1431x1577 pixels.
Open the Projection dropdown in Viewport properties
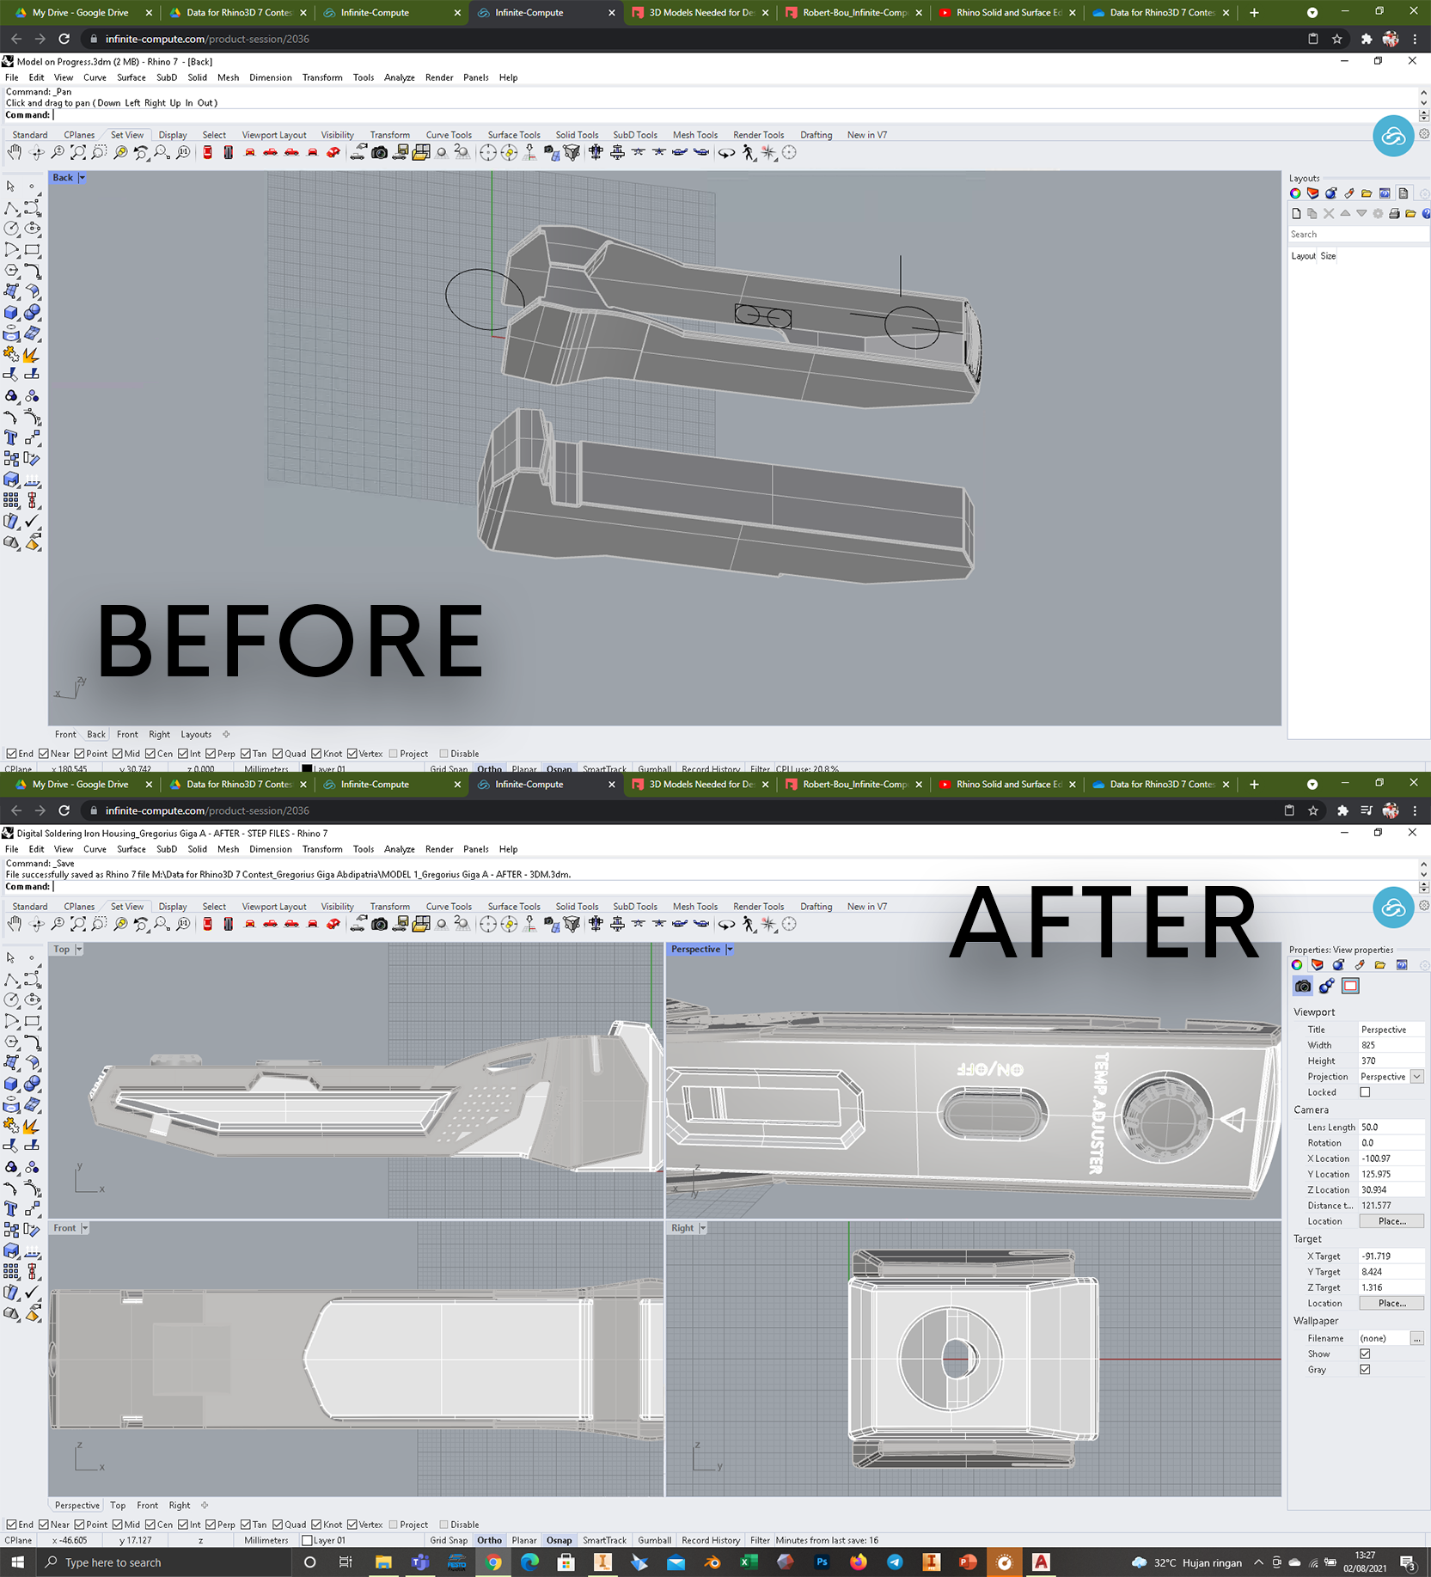(1416, 1077)
